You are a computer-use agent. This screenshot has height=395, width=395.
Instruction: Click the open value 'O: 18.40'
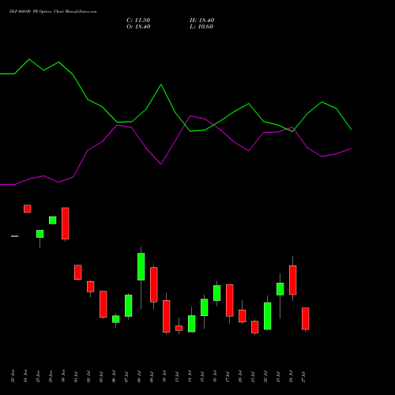point(138,27)
